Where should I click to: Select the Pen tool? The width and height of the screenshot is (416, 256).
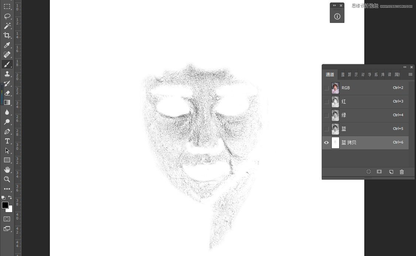coord(7,131)
